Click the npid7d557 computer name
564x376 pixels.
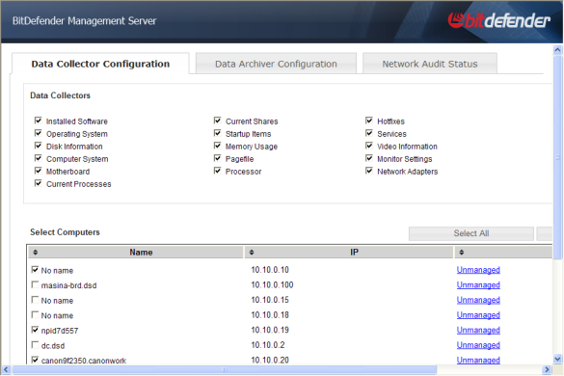[x=60, y=331]
